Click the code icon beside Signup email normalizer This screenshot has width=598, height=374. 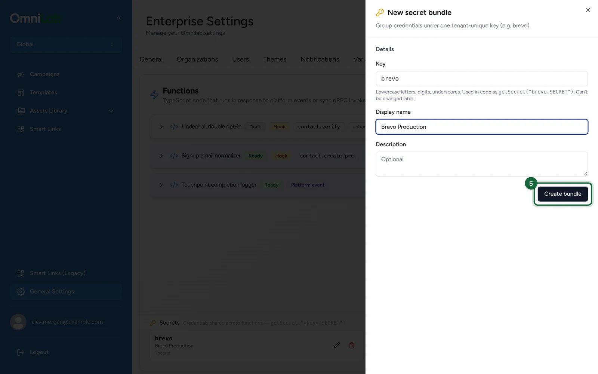[x=174, y=156]
